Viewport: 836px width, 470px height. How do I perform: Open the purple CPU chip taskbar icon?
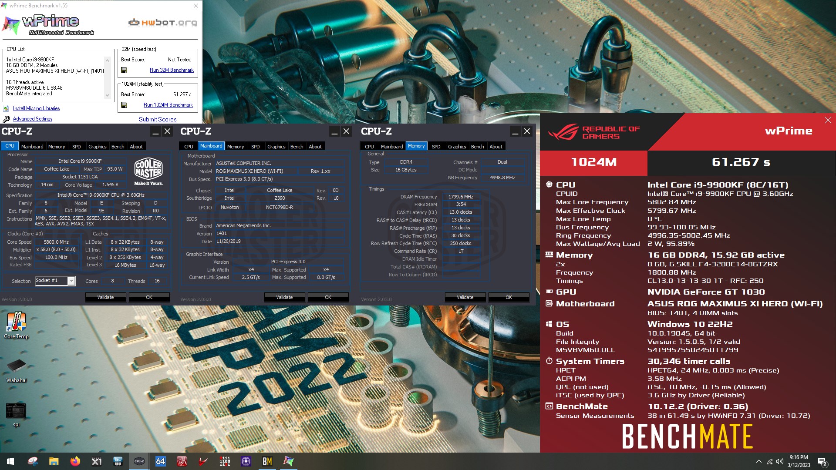pos(246,461)
